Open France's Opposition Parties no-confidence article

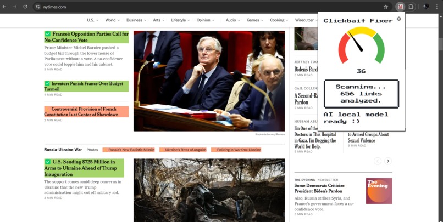point(86,37)
